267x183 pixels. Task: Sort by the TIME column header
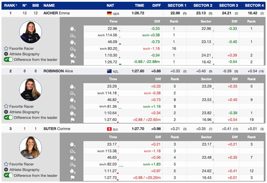[139, 5]
